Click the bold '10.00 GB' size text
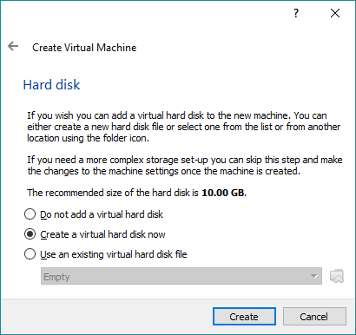The height and width of the screenshot is (335, 356). (224, 193)
